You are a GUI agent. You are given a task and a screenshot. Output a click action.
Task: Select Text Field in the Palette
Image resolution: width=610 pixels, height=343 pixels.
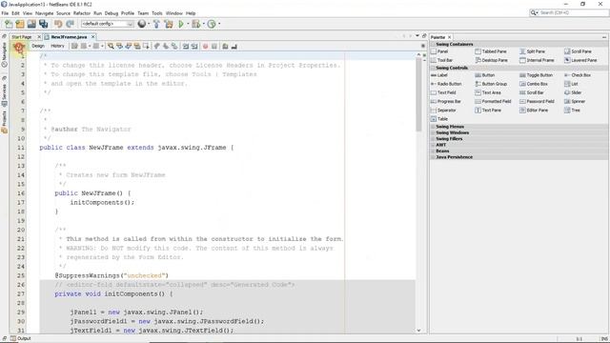pos(443,92)
